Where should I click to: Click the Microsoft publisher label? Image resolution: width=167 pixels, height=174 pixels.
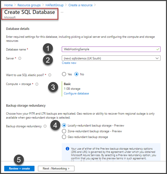click(x=10, y=18)
